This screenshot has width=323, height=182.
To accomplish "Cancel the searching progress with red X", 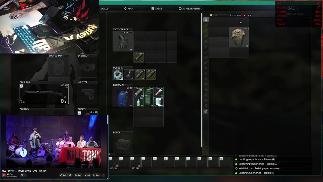I will (244, 15).
